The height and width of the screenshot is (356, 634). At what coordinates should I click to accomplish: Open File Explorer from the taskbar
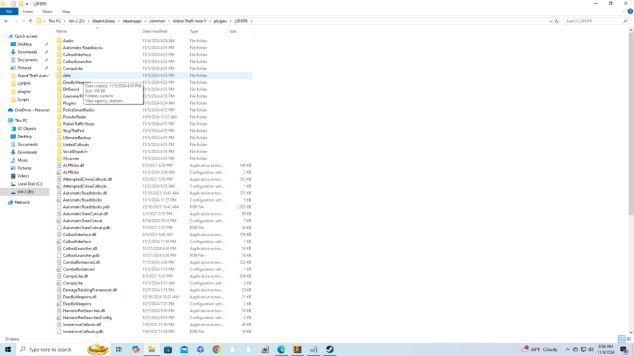[152, 350]
